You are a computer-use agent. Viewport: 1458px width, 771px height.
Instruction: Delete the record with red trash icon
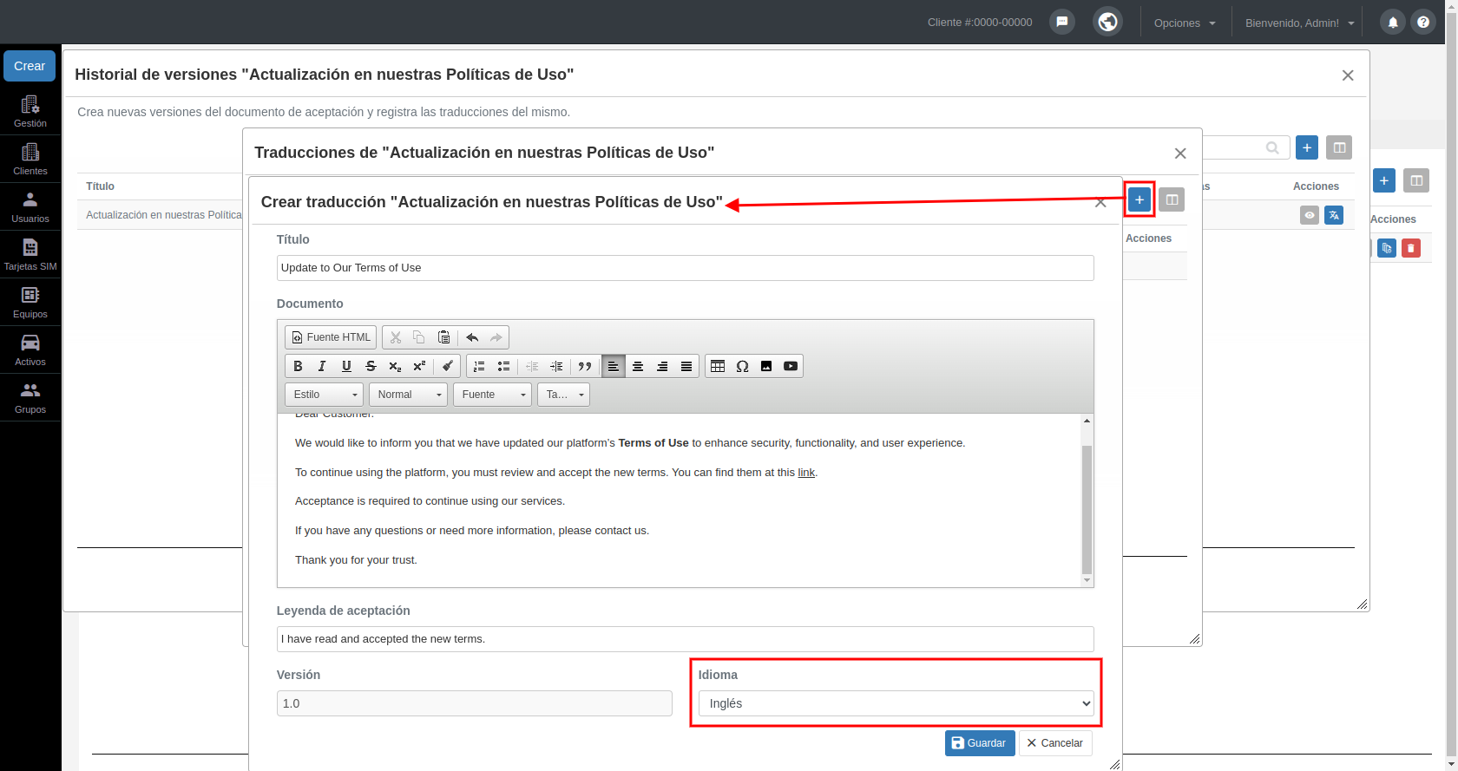[1411, 248]
